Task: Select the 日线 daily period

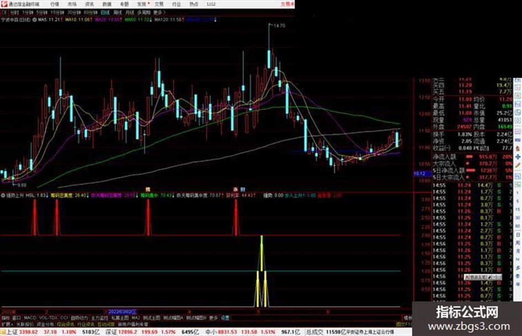Action: click(x=105, y=12)
